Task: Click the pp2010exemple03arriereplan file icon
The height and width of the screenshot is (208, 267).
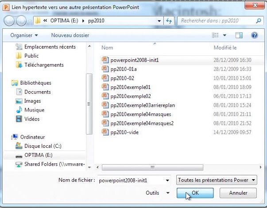Action: pyautogui.click(x=105, y=105)
